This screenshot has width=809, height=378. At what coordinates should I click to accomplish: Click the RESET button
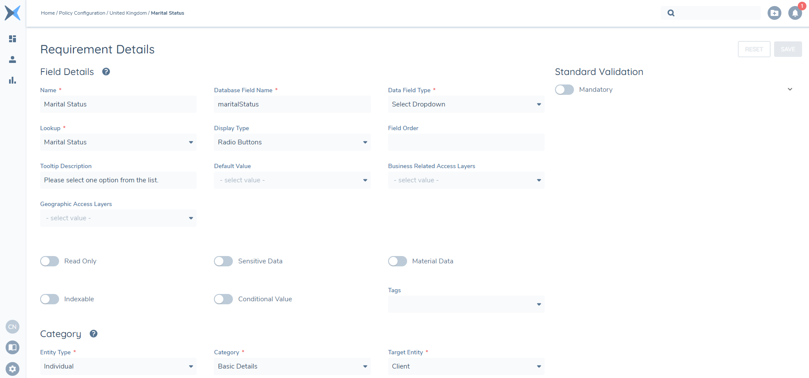(754, 49)
